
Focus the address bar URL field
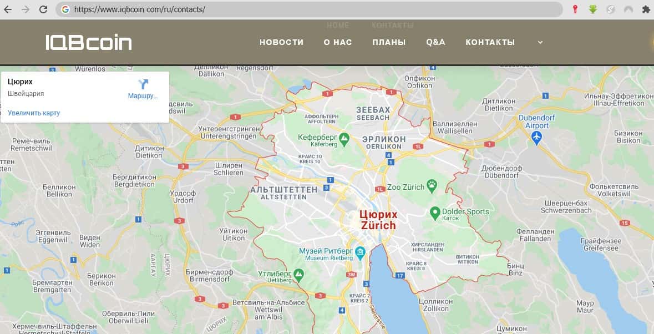click(308, 9)
